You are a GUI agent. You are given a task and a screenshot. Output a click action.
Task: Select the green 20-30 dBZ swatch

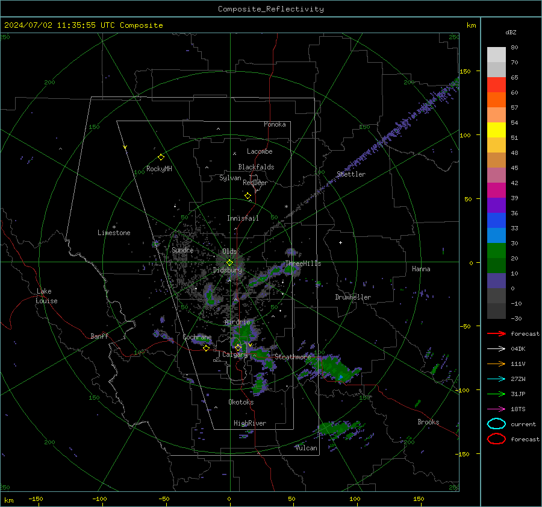(496, 251)
